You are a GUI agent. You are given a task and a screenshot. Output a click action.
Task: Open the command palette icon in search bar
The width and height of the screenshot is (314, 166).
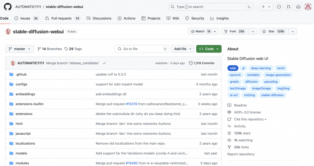tap(249, 7)
